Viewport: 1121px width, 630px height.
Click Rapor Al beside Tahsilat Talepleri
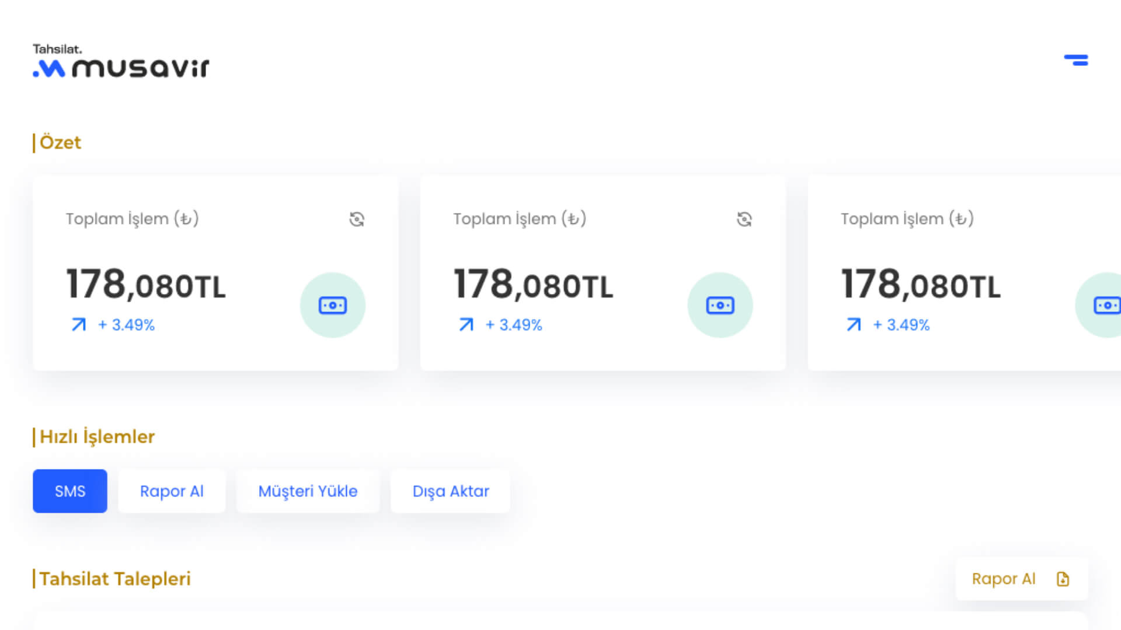click(1003, 579)
